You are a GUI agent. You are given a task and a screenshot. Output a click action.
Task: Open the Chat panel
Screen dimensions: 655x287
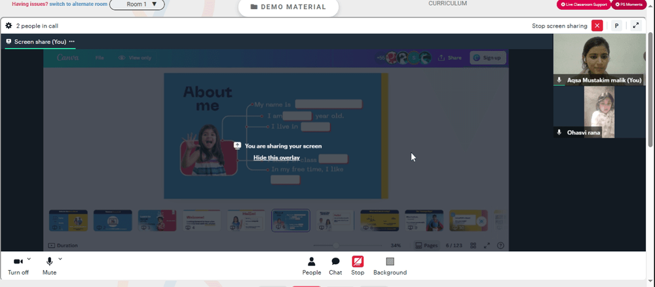click(335, 265)
